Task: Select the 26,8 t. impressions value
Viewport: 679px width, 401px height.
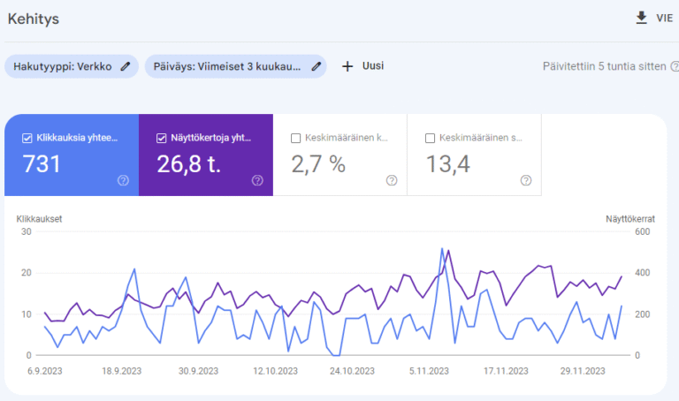Action: click(x=188, y=164)
